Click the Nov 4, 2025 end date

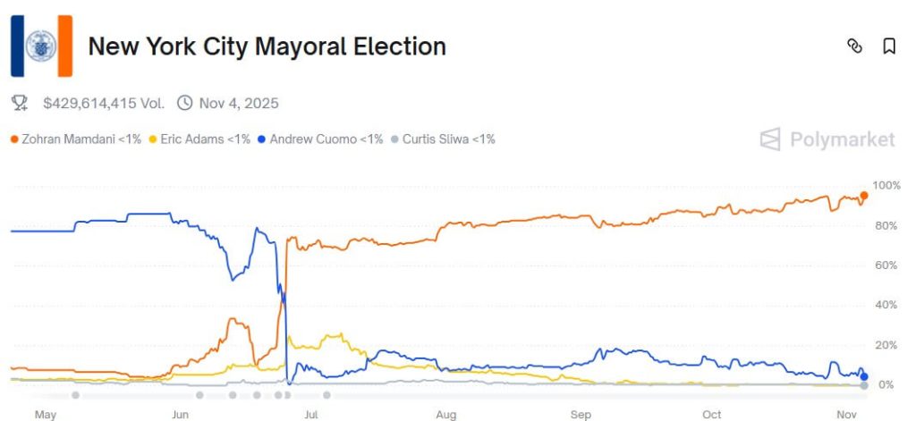click(239, 103)
